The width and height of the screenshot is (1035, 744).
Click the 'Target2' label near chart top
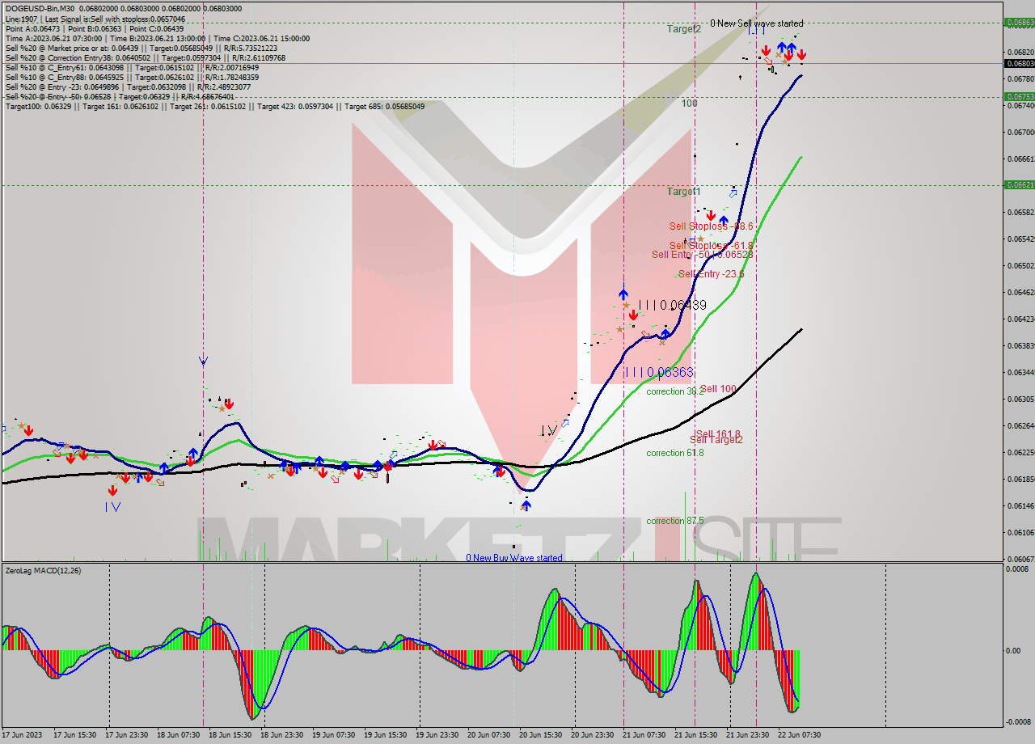point(684,28)
